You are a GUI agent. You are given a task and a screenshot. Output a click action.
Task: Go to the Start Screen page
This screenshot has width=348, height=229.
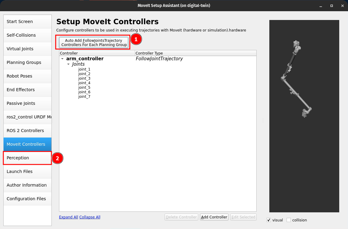(x=27, y=22)
